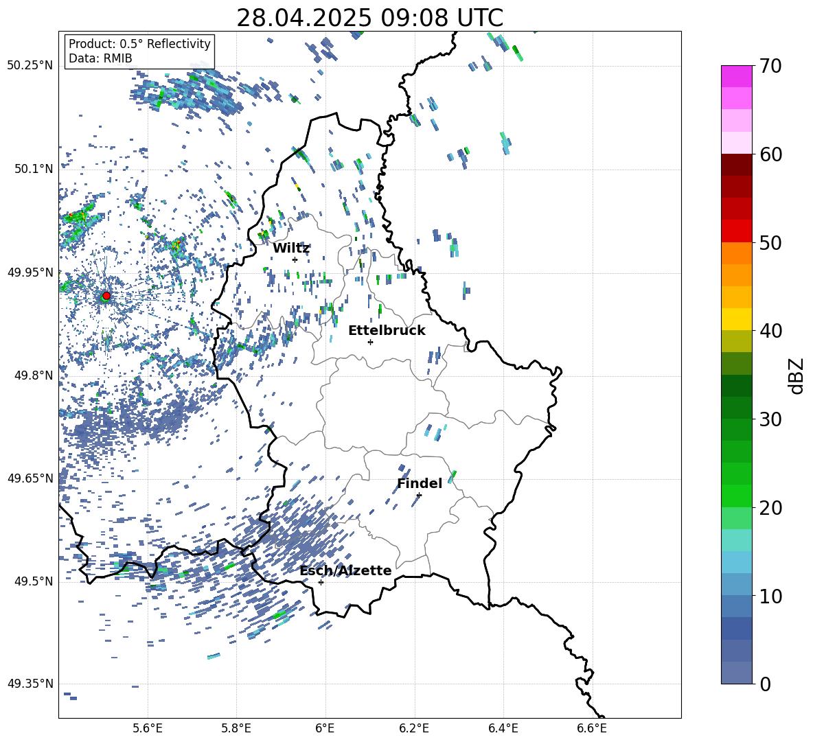Click the Wiltz city label
Viewport: 813px width, 742px height.
pyautogui.click(x=291, y=248)
